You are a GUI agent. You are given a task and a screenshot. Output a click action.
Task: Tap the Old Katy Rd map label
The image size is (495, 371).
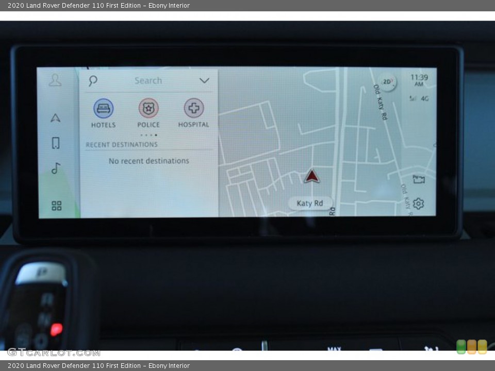pos(381,102)
